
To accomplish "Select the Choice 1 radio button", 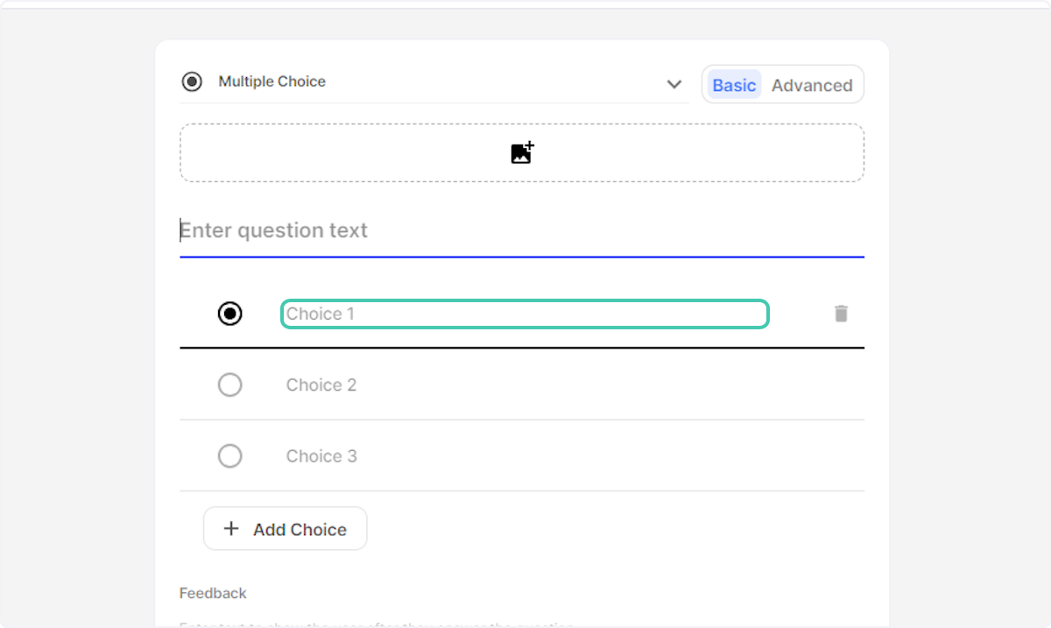I will point(229,313).
